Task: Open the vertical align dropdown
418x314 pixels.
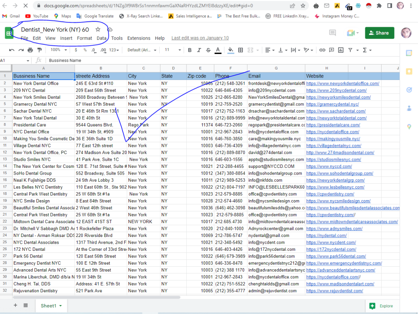Action: point(283,50)
